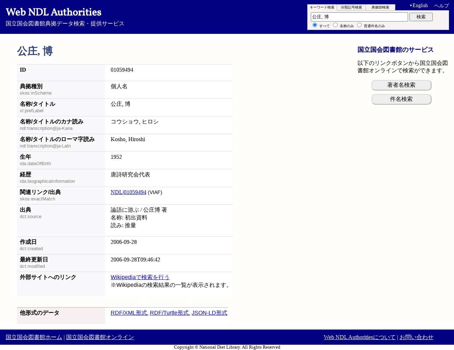The width and height of the screenshot is (454, 350).
Task: Click the Web NDL Authorities title logo
Action: [54, 12]
